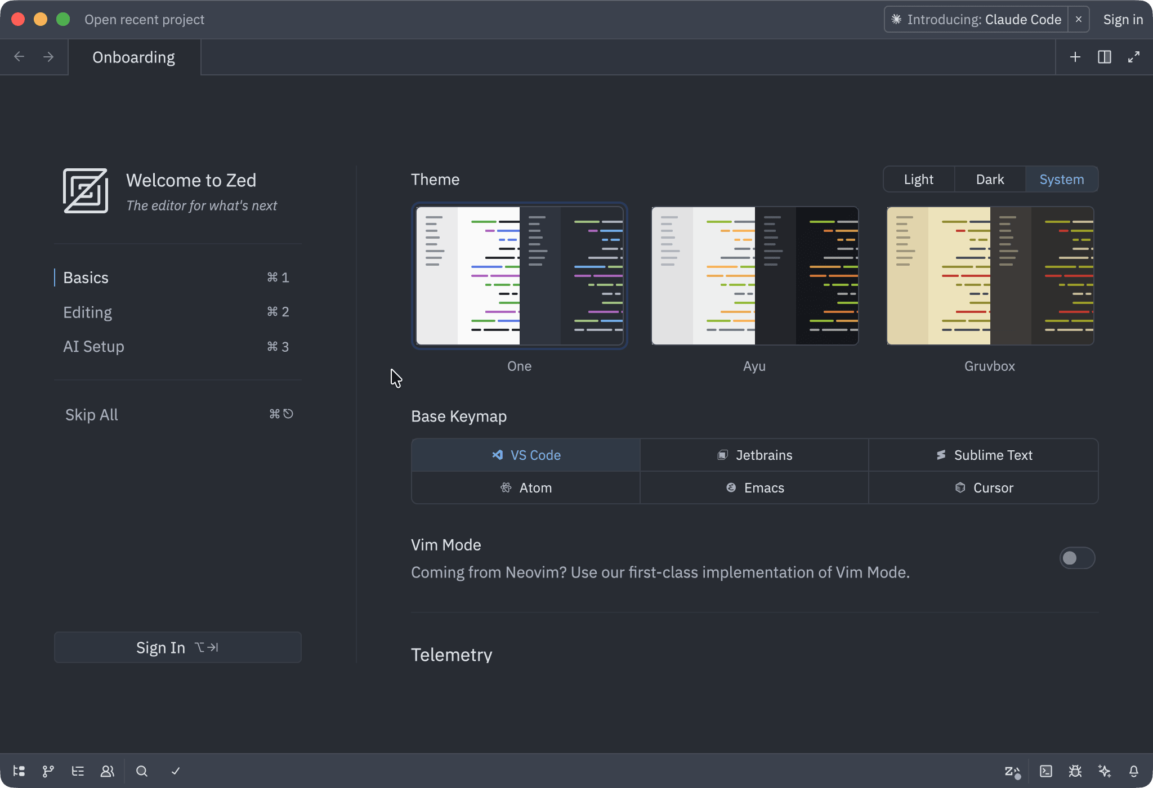Open the project panel icon in status bar
This screenshot has height=788, width=1153.
pyautogui.click(x=19, y=771)
